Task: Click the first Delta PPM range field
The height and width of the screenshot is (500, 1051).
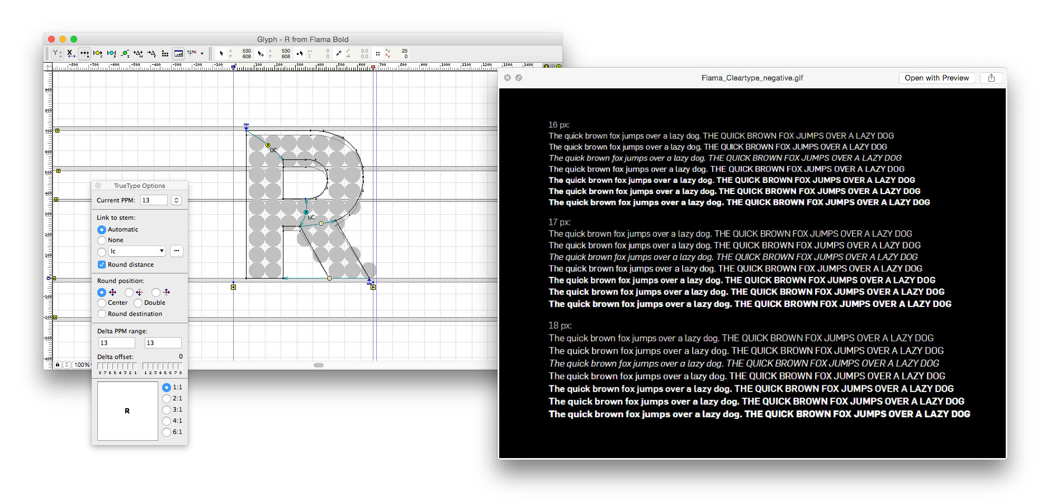Action: (x=117, y=343)
